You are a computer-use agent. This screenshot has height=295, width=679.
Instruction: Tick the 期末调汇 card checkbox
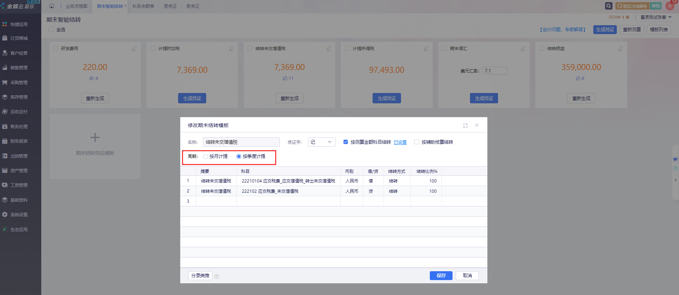(x=444, y=48)
